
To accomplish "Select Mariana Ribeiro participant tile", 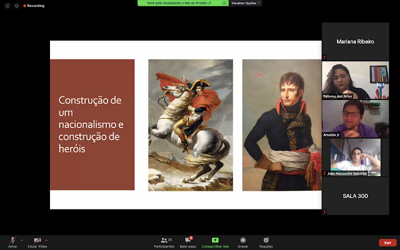I will pyautogui.click(x=356, y=41).
